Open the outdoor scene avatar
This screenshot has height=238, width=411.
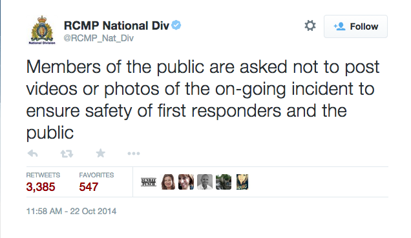(224, 182)
